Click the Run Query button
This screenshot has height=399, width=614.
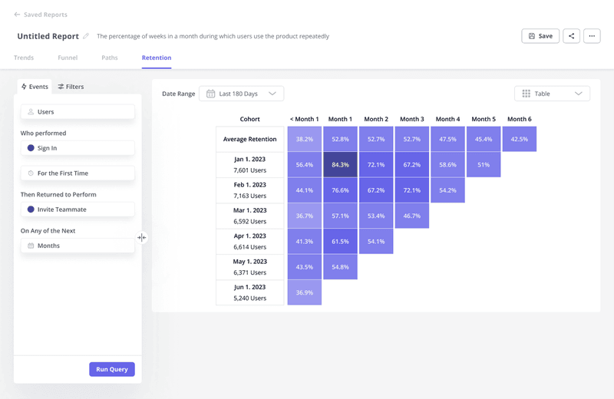pyautogui.click(x=112, y=369)
